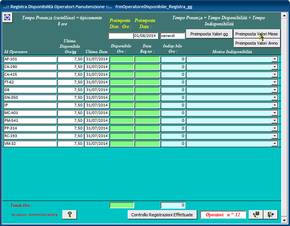290x226 pixels.
Task: Expand Motivo Indisponibilità dropdown for CA-190
Action: tap(275, 67)
